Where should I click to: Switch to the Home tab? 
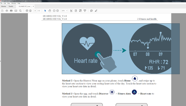pyautogui.click(x=3, y=6)
